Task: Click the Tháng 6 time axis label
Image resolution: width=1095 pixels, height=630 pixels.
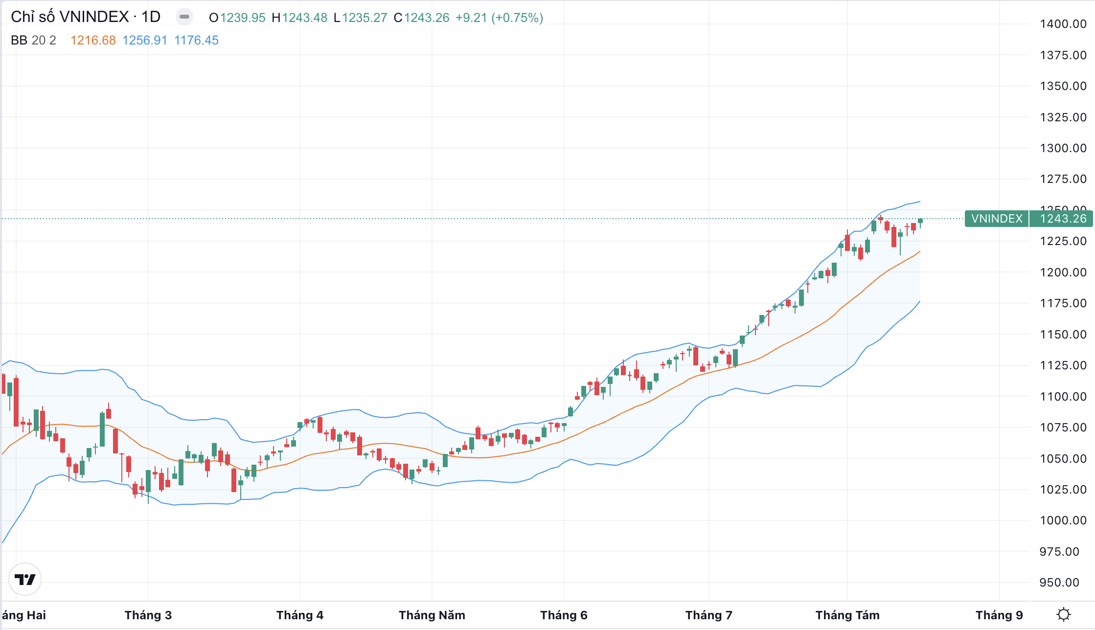Action: coord(564,615)
